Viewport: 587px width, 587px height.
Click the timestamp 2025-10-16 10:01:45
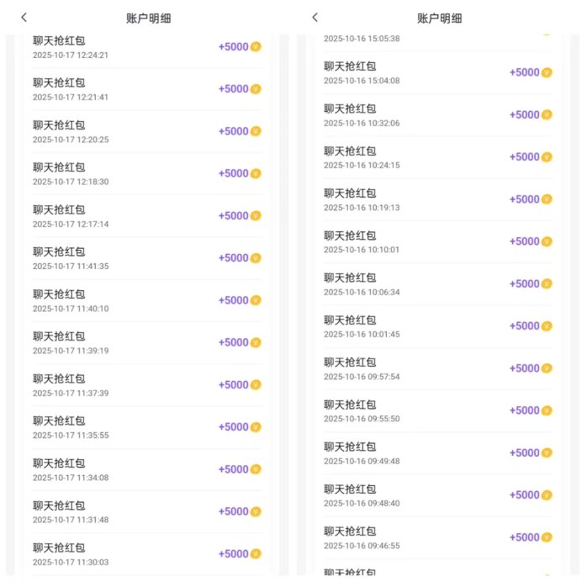click(362, 335)
